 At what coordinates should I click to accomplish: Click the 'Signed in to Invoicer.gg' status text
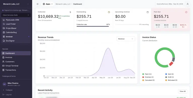point(17,10)
